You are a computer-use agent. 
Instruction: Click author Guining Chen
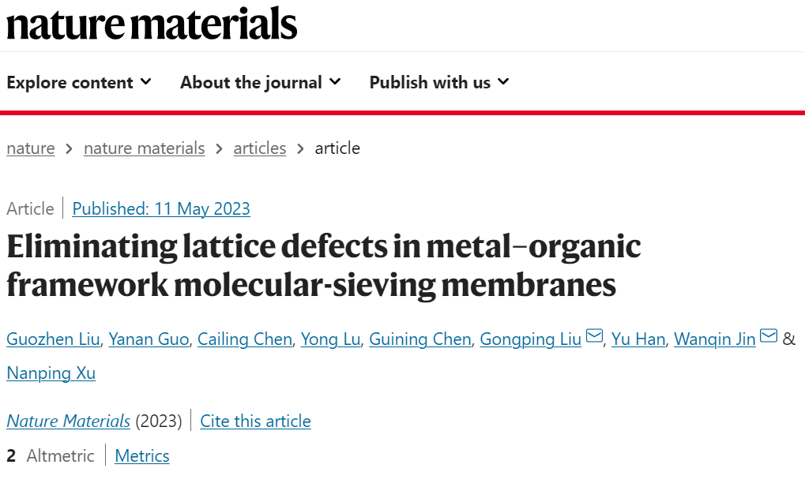(x=420, y=339)
